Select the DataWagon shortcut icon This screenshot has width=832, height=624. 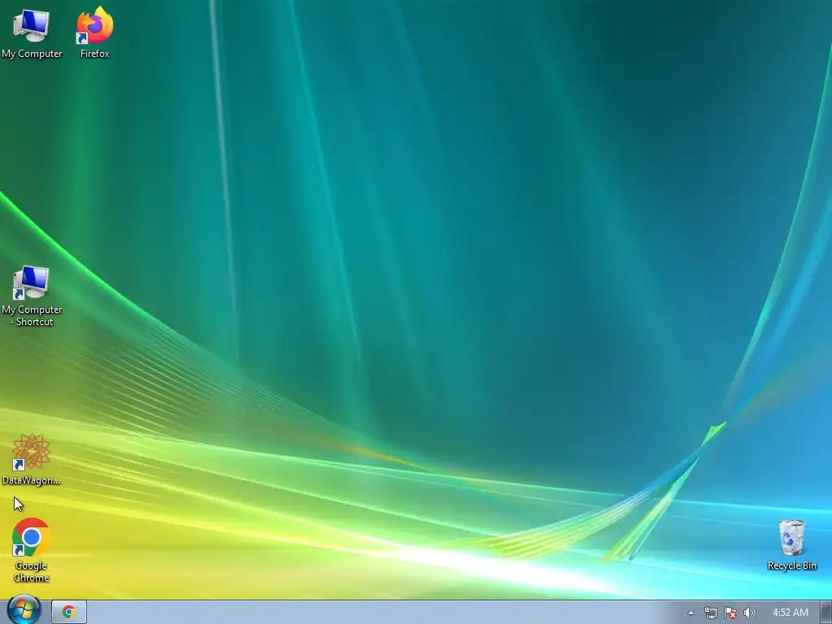pos(32,460)
